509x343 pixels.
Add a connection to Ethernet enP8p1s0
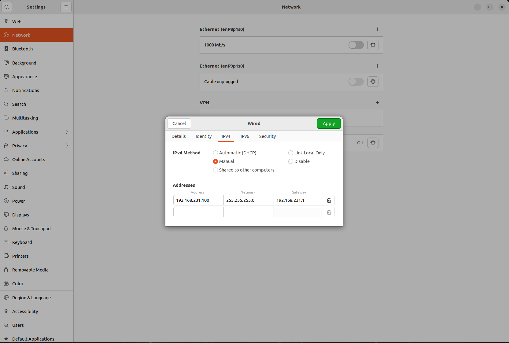[x=377, y=29]
